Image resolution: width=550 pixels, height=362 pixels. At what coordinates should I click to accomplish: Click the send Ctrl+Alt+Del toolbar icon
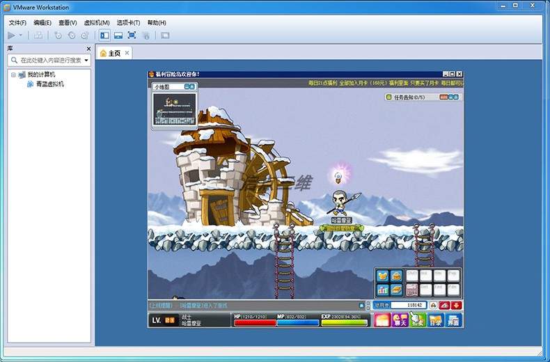[x=38, y=35]
